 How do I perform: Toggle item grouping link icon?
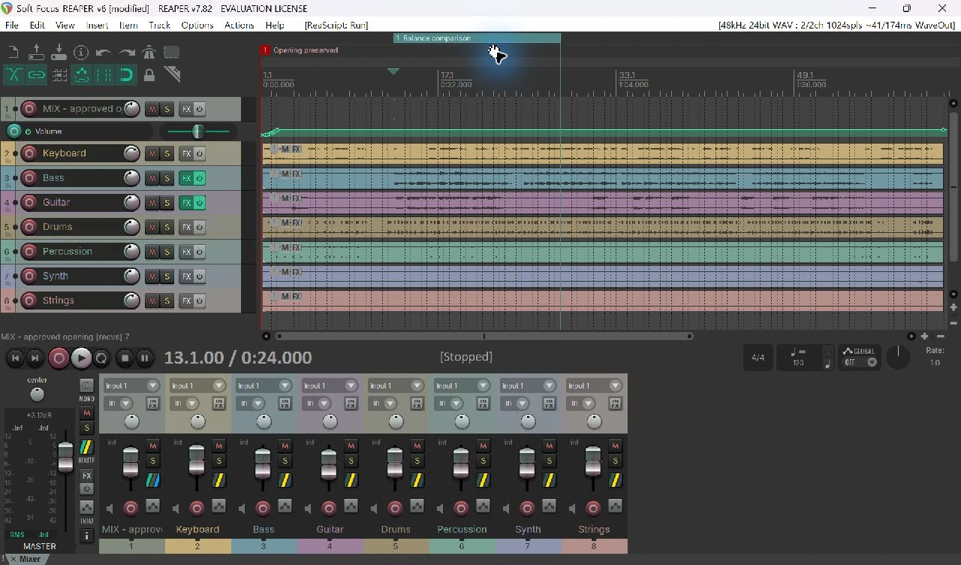pyautogui.click(x=36, y=74)
